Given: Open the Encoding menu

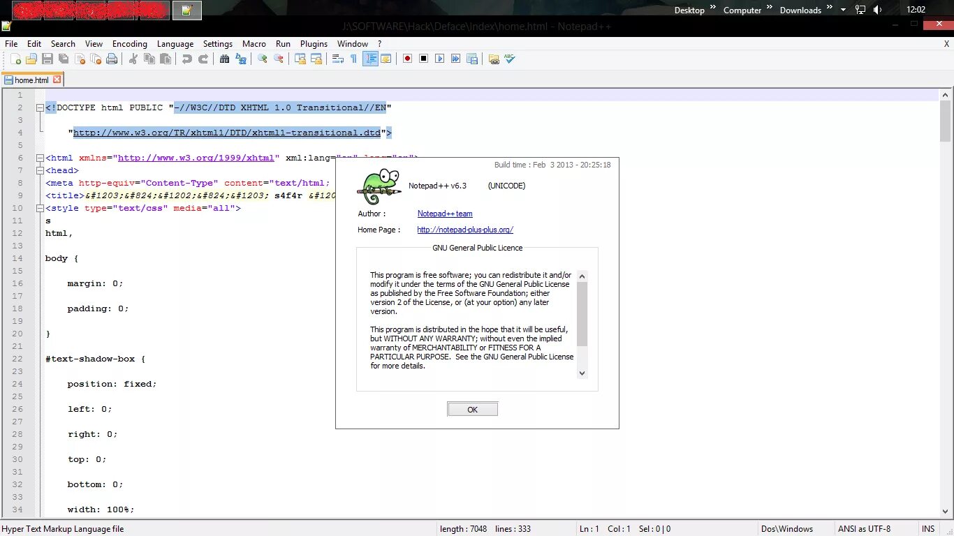Looking at the screenshot, I should [x=130, y=43].
